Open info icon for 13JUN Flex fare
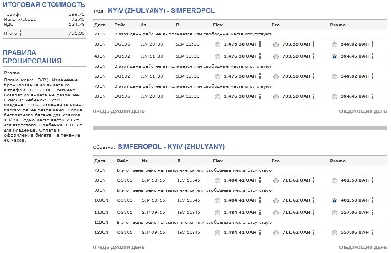This screenshot has width=391, height=253. tap(260, 232)
